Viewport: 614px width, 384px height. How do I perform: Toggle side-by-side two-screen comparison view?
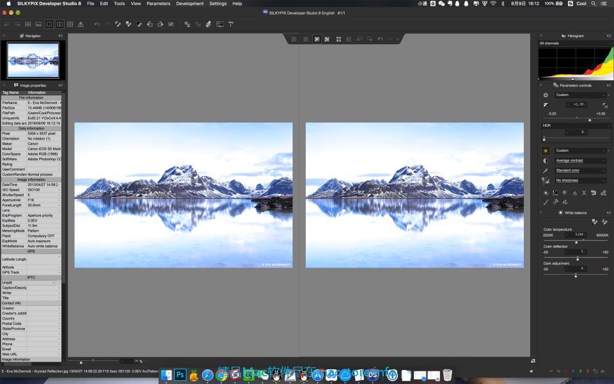(x=59, y=24)
